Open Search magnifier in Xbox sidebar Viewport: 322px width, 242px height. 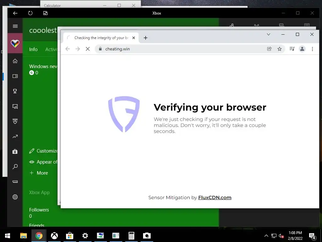pyautogui.click(x=15, y=166)
